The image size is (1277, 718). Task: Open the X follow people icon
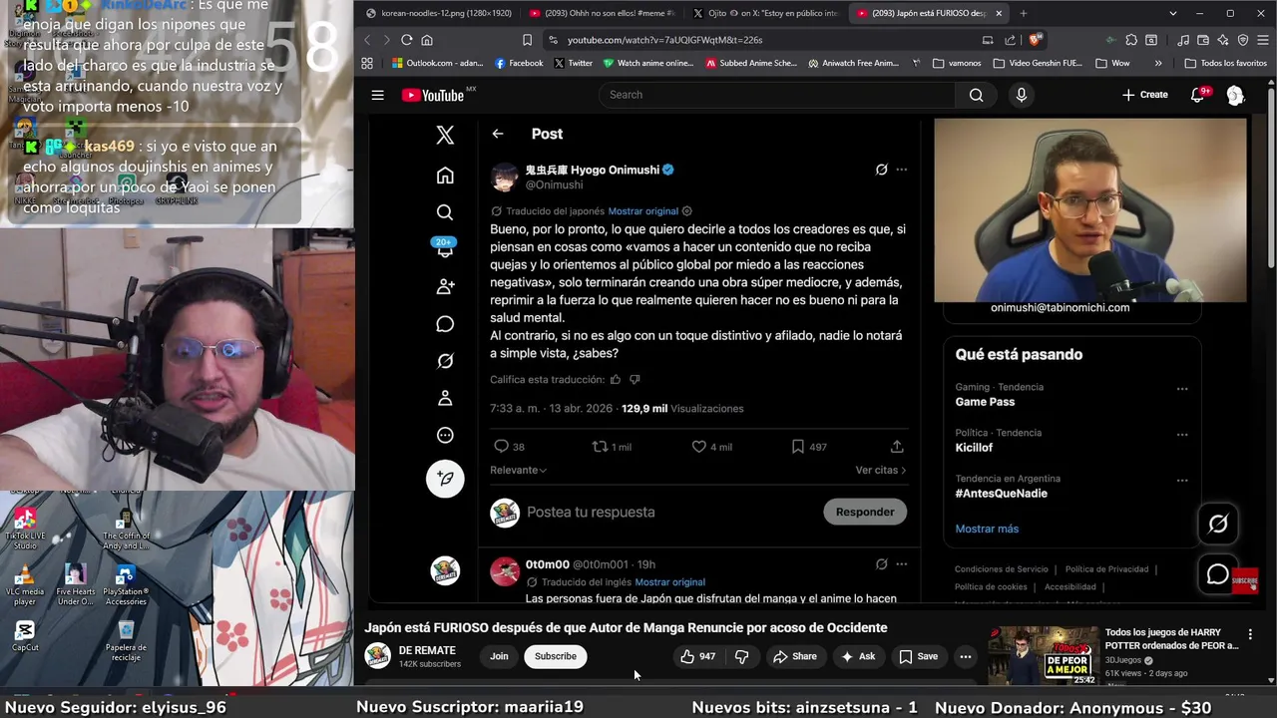tap(445, 286)
